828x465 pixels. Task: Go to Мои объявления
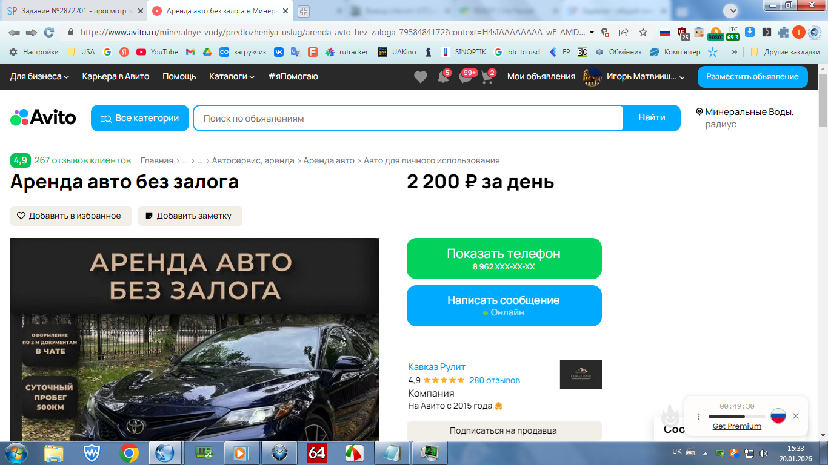[x=541, y=76]
